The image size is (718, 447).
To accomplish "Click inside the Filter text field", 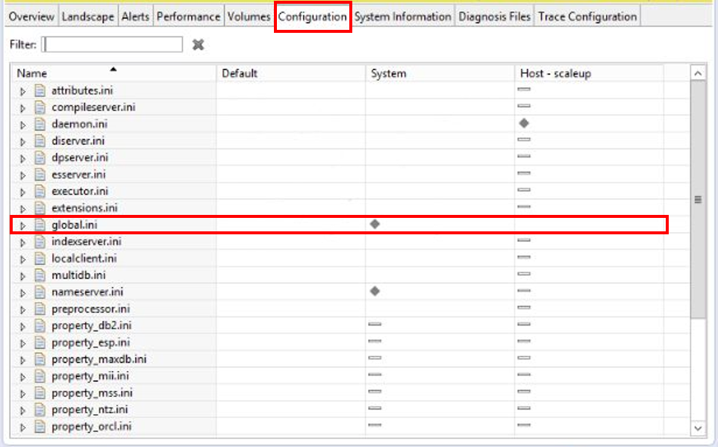I will pyautogui.click(x=112, y=45).
